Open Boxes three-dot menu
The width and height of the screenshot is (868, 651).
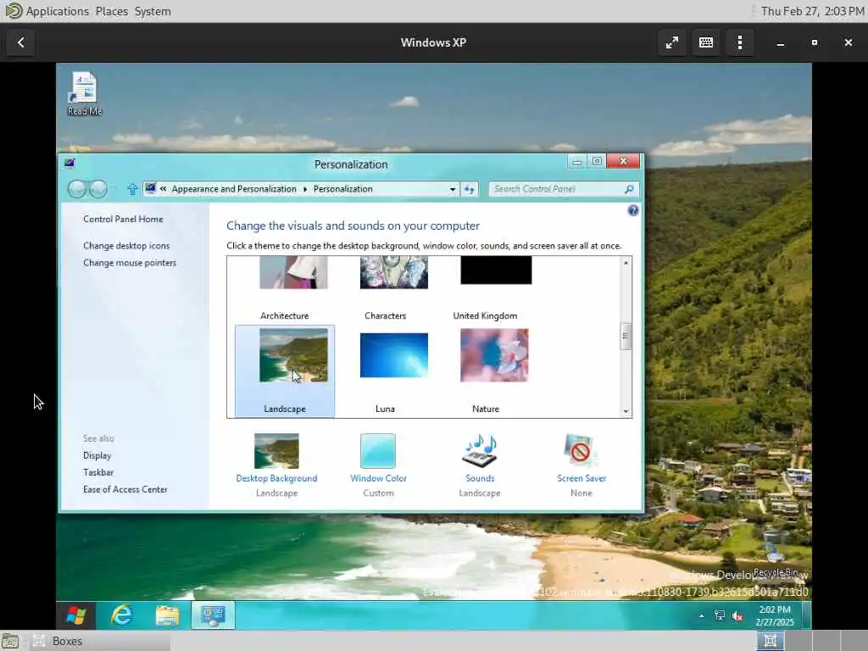pyautogui.click(x=739, y=42)
